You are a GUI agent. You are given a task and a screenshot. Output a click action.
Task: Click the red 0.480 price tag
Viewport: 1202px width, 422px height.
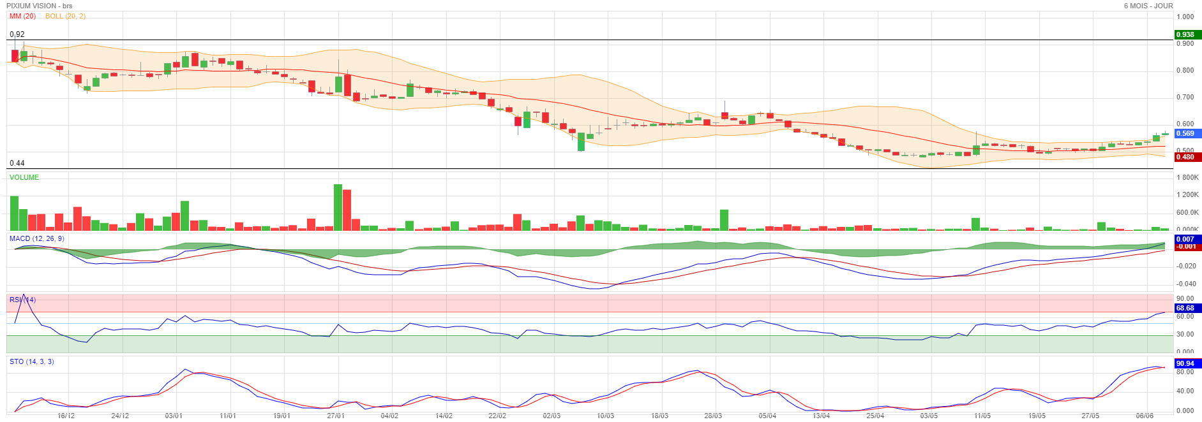tap(1188, 157)
